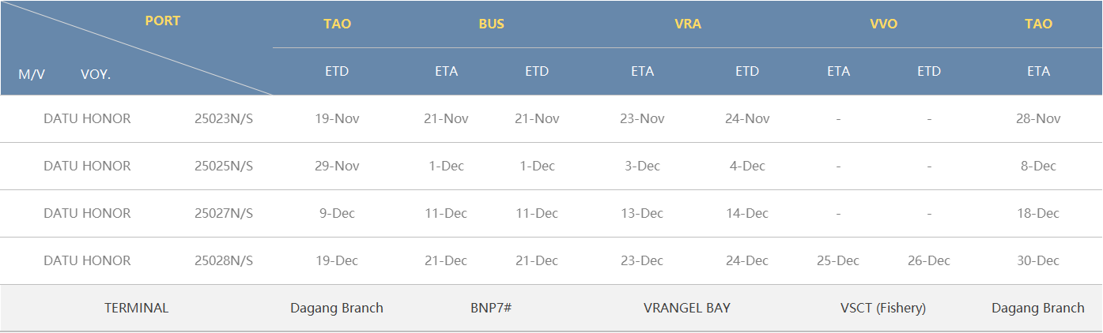Click the VOY. header label
Viewport: 1103px width, 333px height.
pos(96,74)
